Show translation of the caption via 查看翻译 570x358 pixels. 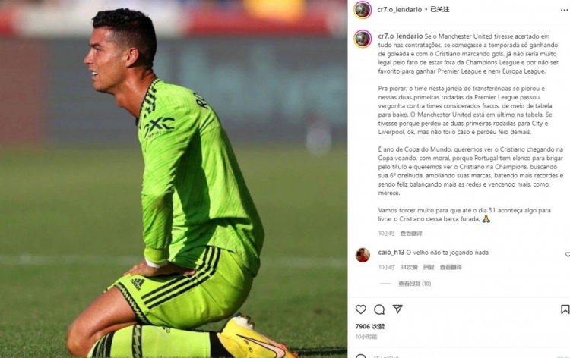(x=411, y=233)
